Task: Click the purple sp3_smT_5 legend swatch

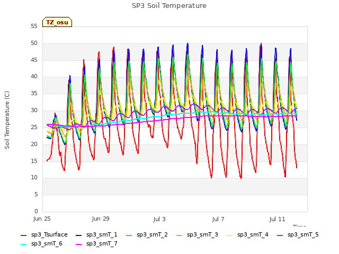Action: [280, 235]
